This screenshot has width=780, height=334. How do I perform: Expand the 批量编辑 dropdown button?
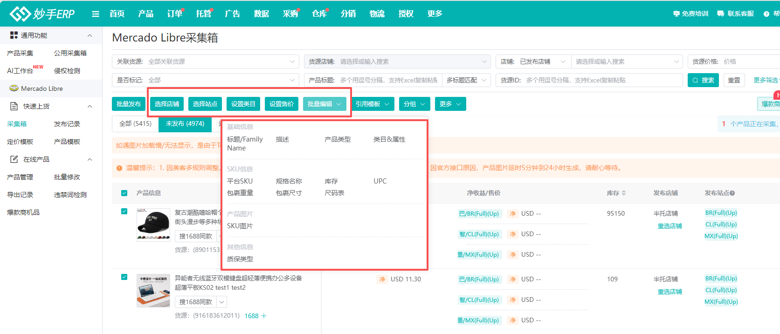coord(324,104)
